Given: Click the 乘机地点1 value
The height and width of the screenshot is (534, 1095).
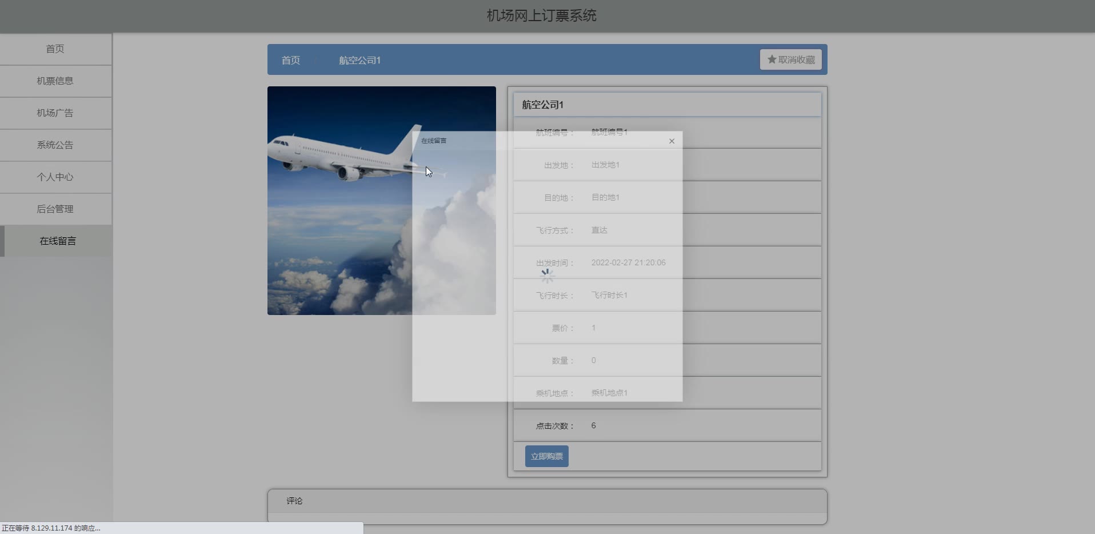Looking at the screenshot, I should click(x=609, y=393).
